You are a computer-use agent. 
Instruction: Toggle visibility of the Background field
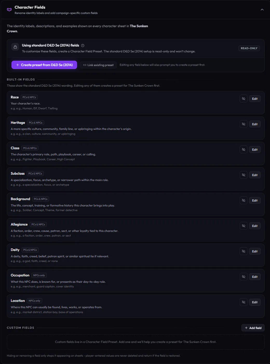pos(244,200)
